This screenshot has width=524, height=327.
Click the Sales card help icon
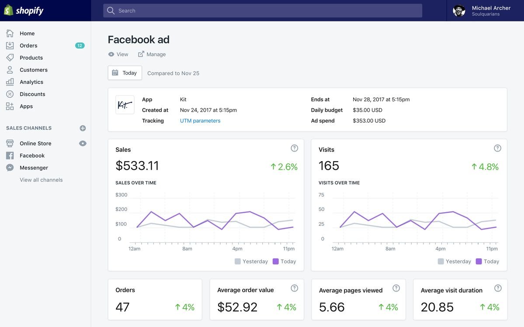294,148
